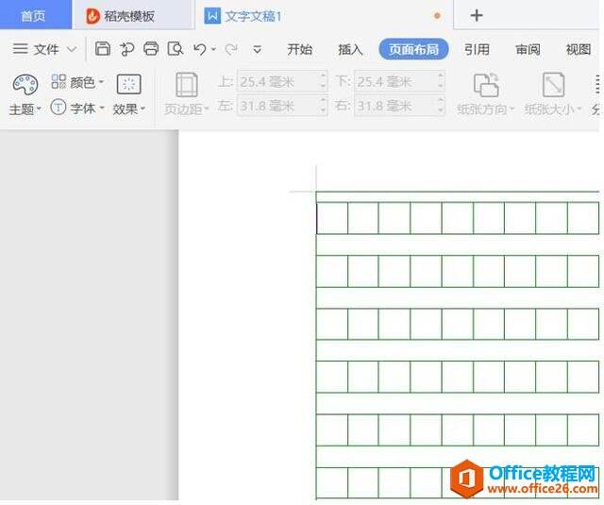Open the quick access toolbar customize dropdown
This screenshot has height=505, width=604.
click(x=257, y=49)
